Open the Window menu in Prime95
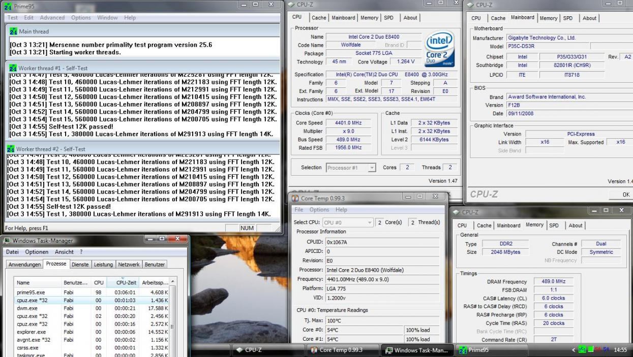The width and height of the screenshot is (633, 357). [x=107, y=18]
